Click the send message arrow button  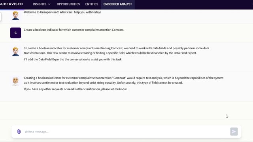click(234, 131)
